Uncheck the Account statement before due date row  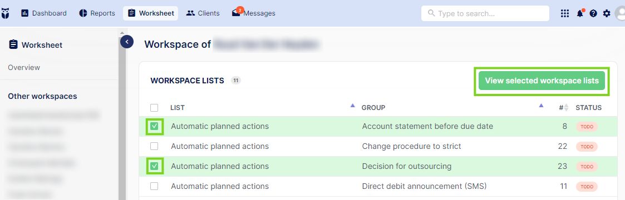click(154, 127)
